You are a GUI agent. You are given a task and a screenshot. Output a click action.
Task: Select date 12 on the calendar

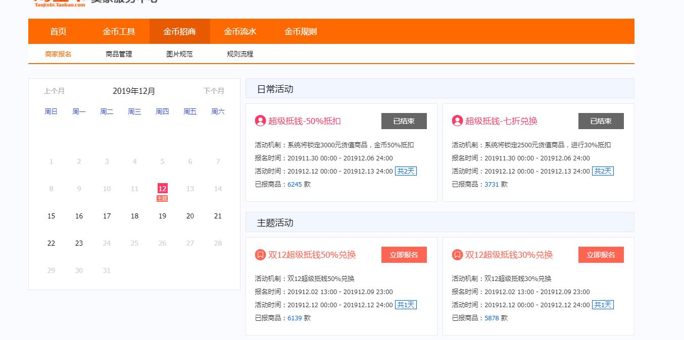click(x=162, y=189)
